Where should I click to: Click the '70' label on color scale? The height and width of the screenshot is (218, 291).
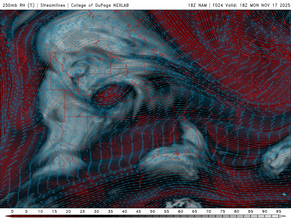click(x=208, y=211)
